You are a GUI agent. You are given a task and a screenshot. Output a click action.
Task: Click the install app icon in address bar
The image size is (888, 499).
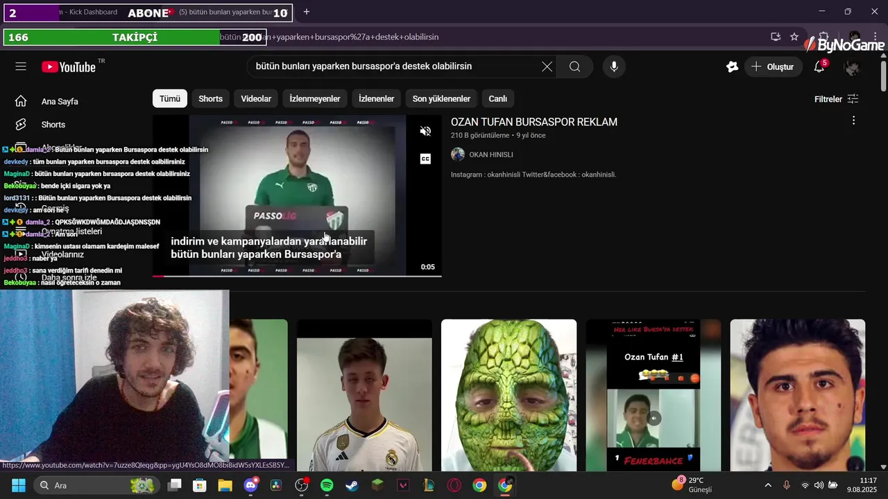click(776, 37)
